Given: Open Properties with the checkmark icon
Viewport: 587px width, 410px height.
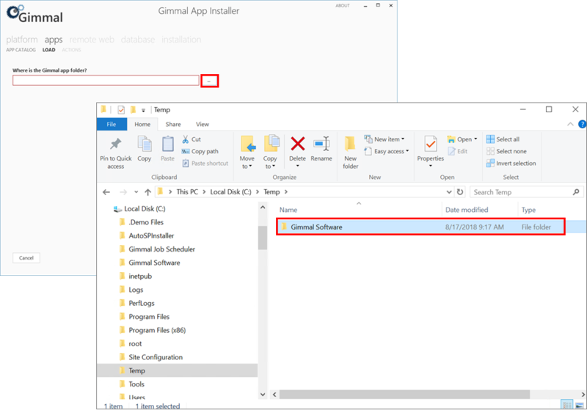Looking at the screenshot, I should (430, 145).
